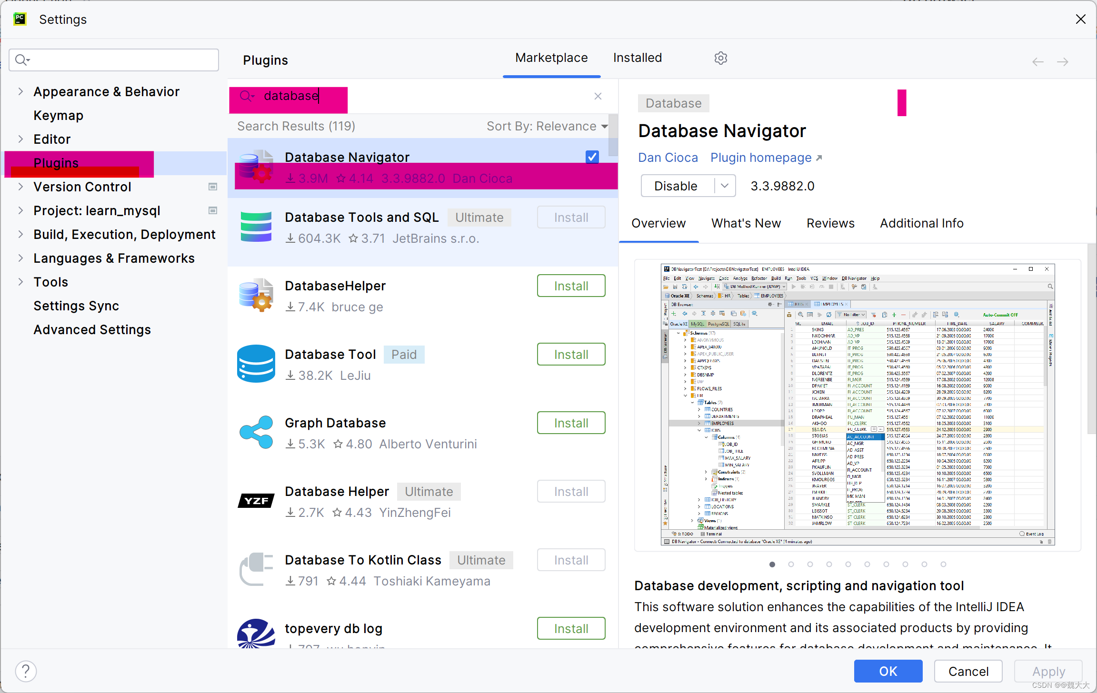The height and width of the screenshot is (693, 1097).
Task: Click the Version Control project-level marker icon
Action: [213, 187]
